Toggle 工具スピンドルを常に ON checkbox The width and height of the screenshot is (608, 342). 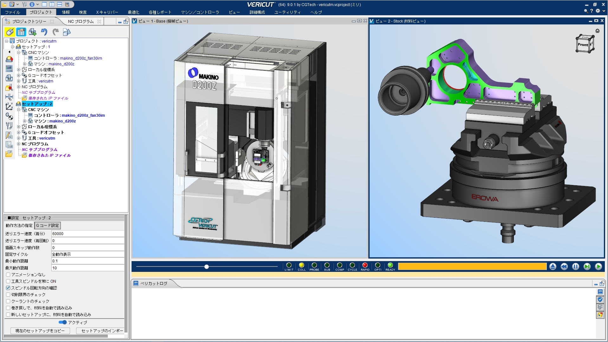point(8,281)
